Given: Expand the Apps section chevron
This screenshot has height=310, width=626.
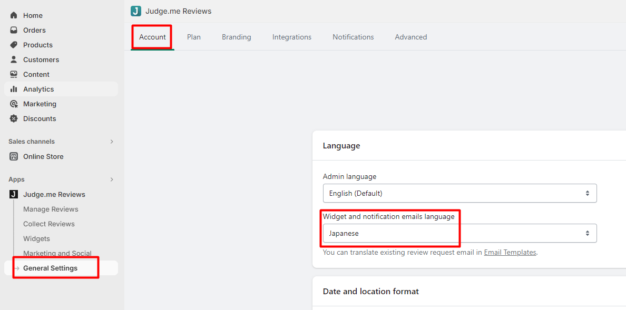Looking at the screenshot, I should (112, 179).
